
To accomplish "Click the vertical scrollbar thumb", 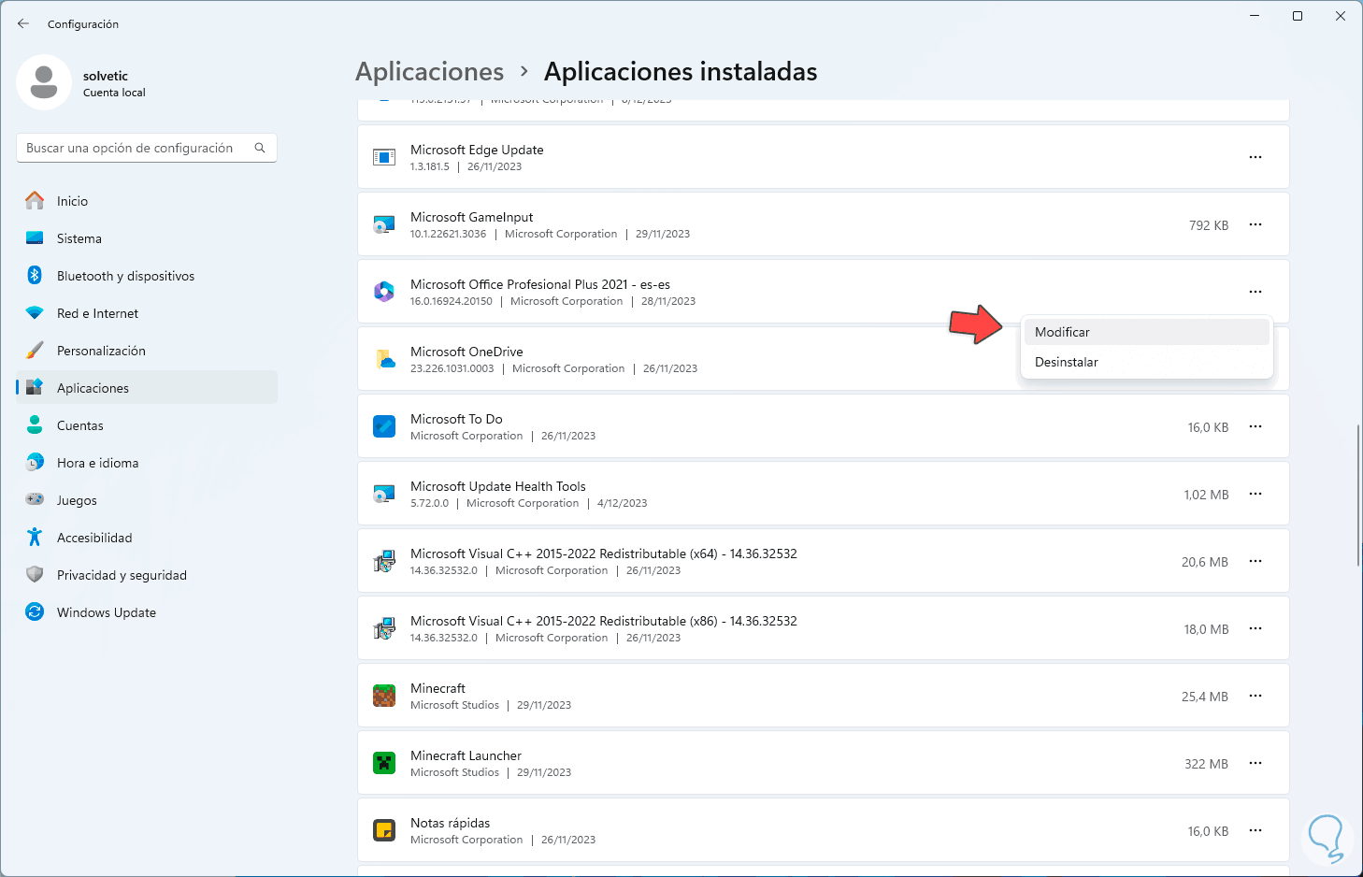I will click(1358, 496).
